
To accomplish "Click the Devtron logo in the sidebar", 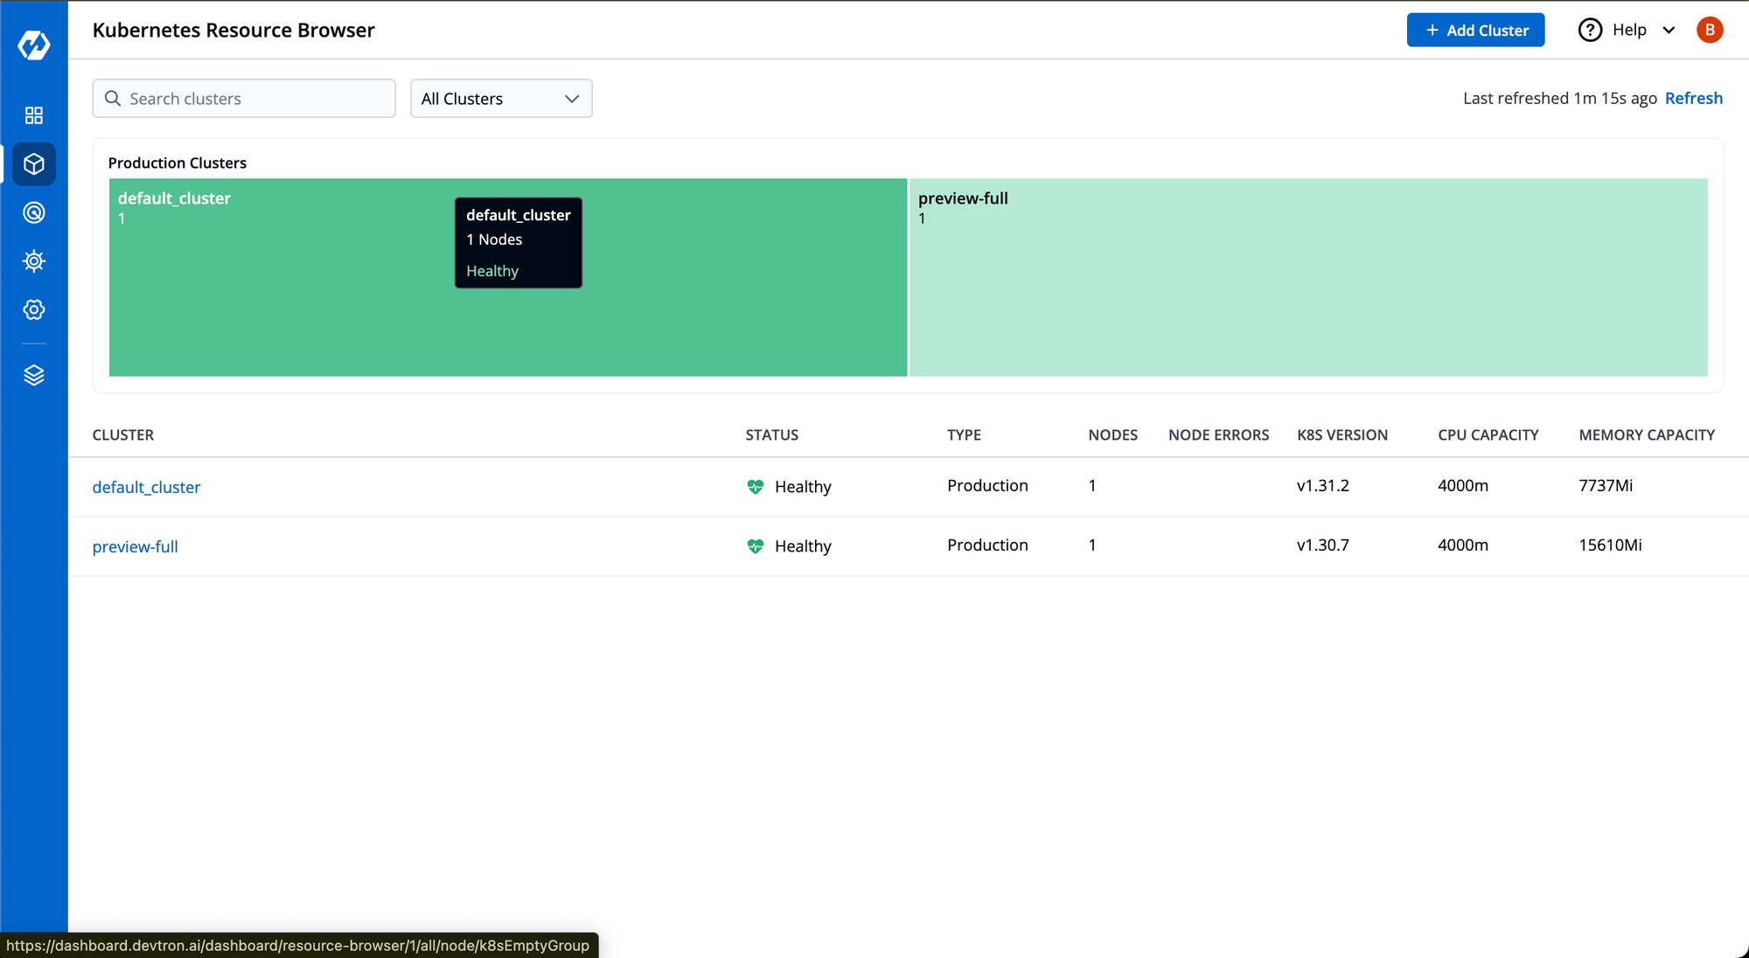I will [34, 45].
